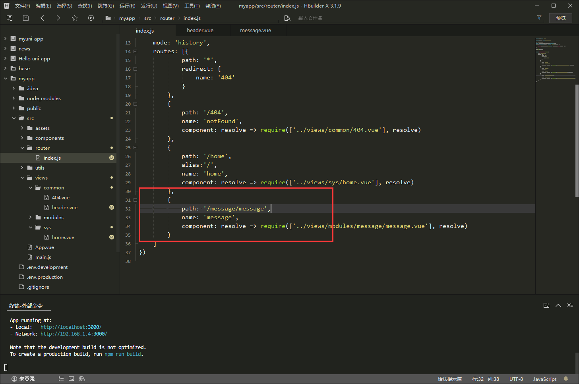Collapse the router folder in project tree

click(x=22, y=148)
